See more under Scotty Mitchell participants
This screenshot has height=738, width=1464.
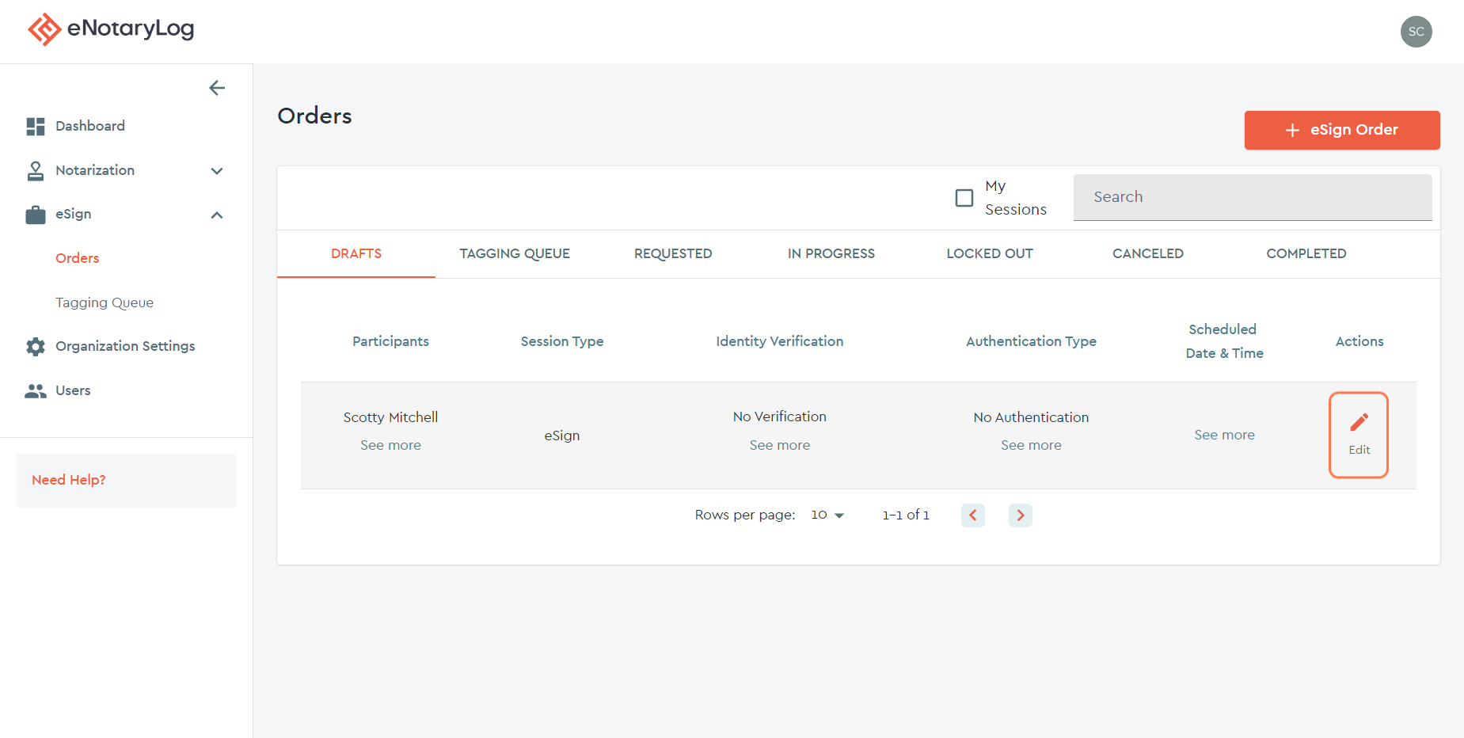(390, 445)
